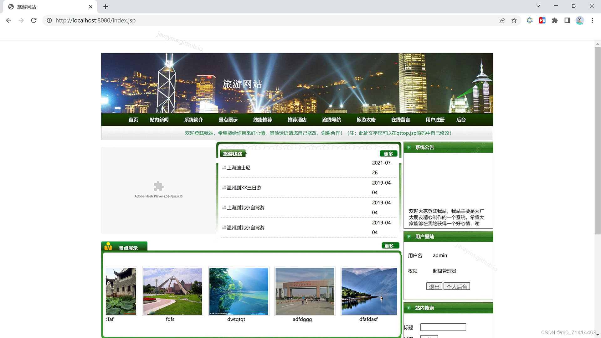
Task: Click the 退出 logout button
Action: [434, 286]
